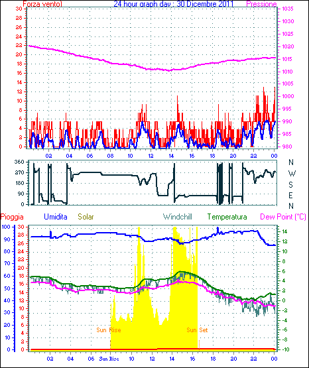Click the 'Pioggia' legend label
The image size is (309, 368).
coord(12,217)
